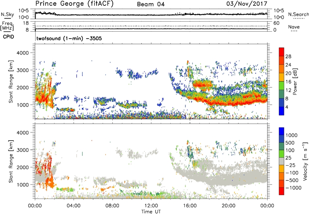Select the 'Freq. [MHz]' axis label

(7, 26)
